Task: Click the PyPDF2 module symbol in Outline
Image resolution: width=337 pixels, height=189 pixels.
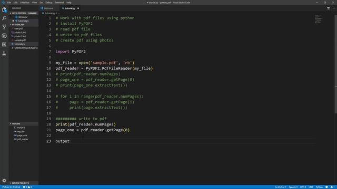Action: point(21,128)
